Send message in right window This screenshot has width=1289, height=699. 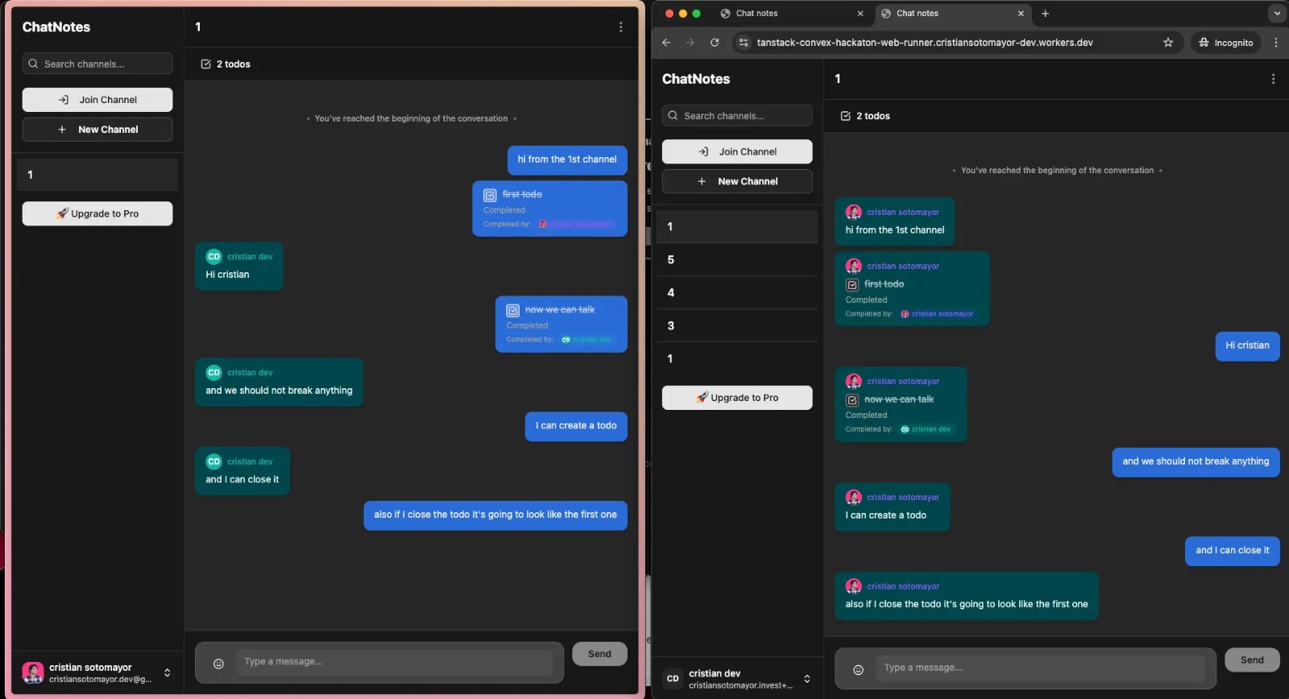tap(1252, 660)
